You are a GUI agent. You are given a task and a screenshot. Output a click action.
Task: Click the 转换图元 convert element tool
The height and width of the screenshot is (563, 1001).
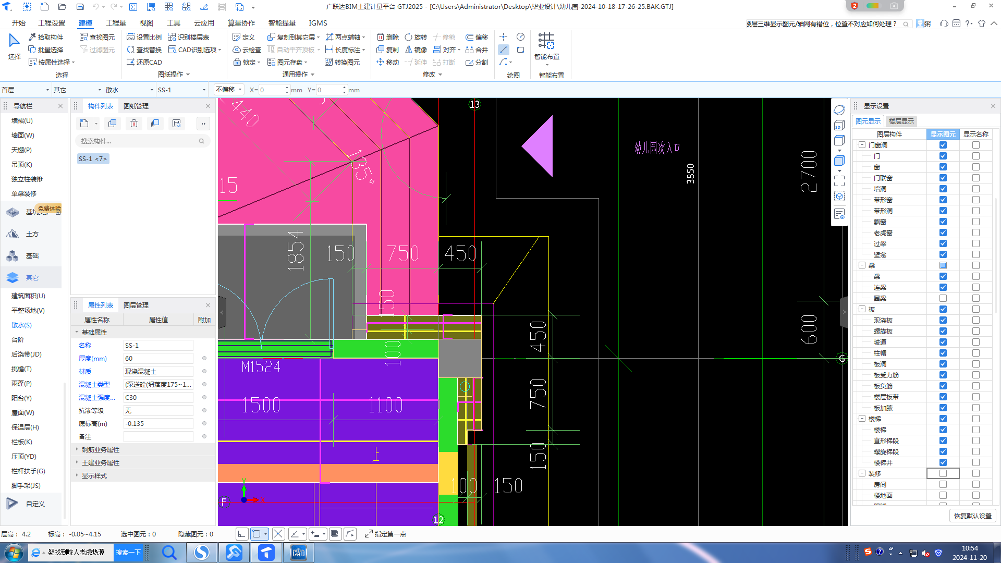(342, 62)
